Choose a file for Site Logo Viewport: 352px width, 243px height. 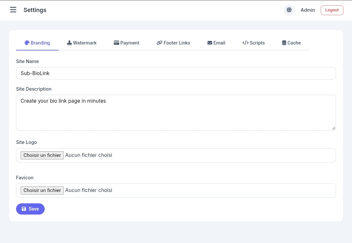42,155
